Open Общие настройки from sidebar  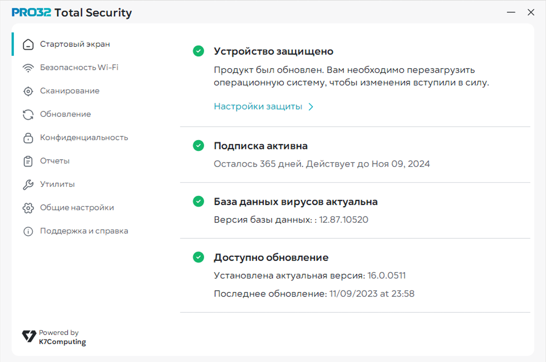coord(77,208)
